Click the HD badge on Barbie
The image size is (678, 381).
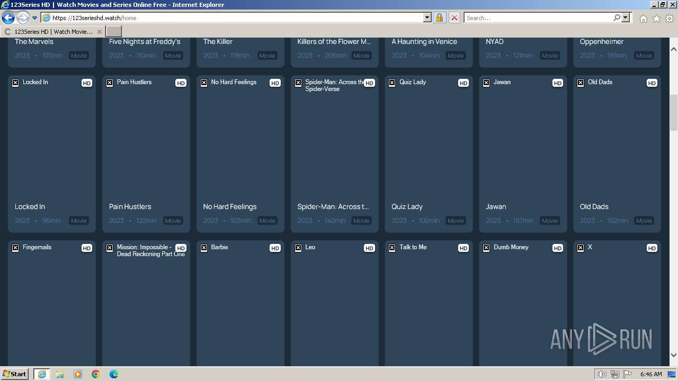(x=275, y=248)
